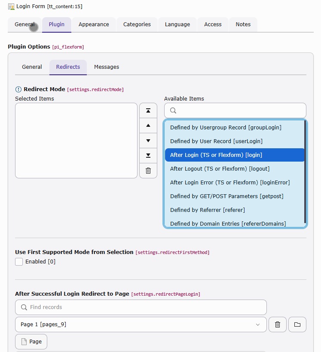
Task: Click Available Items list scrollbar
Action: 305,172
